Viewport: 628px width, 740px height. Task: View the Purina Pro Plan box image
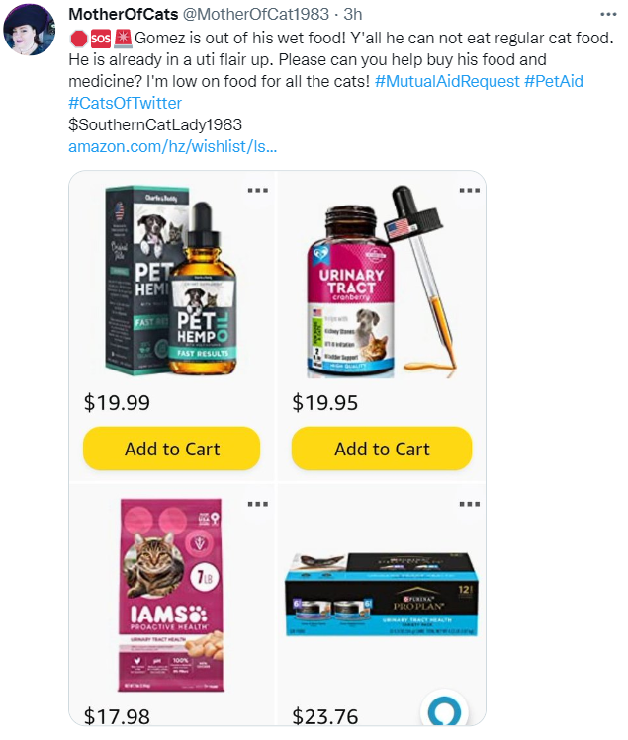tap(382, 595)
